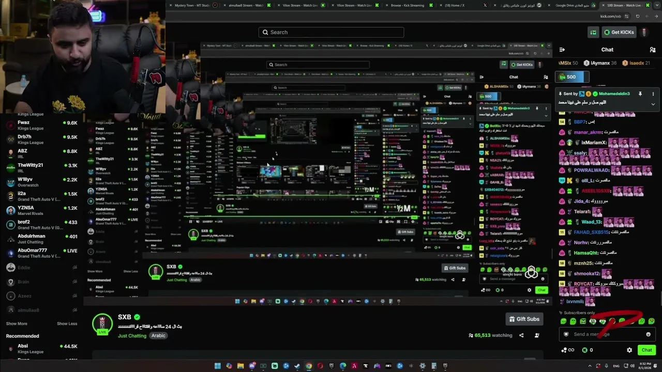Open brof2 channel in sidebar
This screenshot has height=372, width=662.
tap(41, 225)
